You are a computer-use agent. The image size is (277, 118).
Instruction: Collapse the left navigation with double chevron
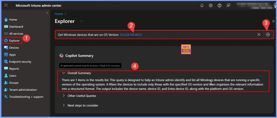click(47, 13)
